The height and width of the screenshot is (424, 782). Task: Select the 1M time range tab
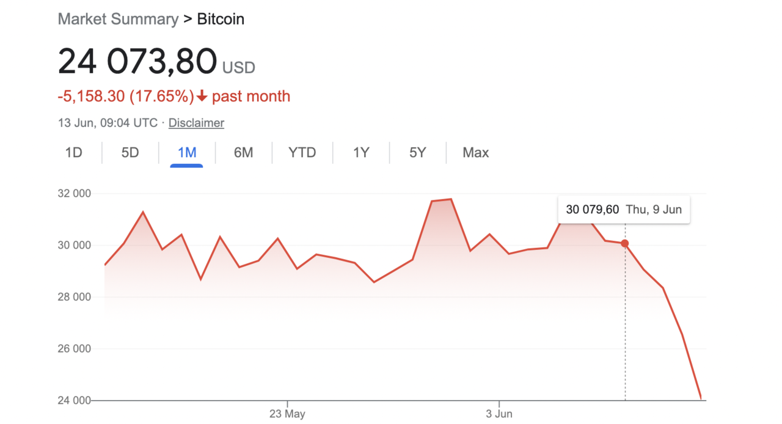click(x=187, y=153)
